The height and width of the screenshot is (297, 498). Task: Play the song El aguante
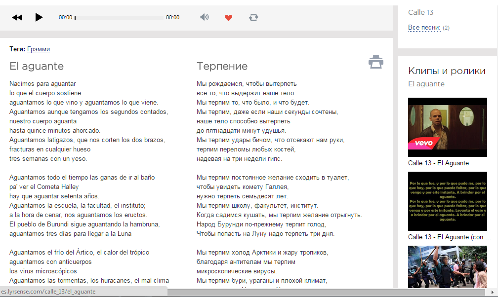[39, 17]
